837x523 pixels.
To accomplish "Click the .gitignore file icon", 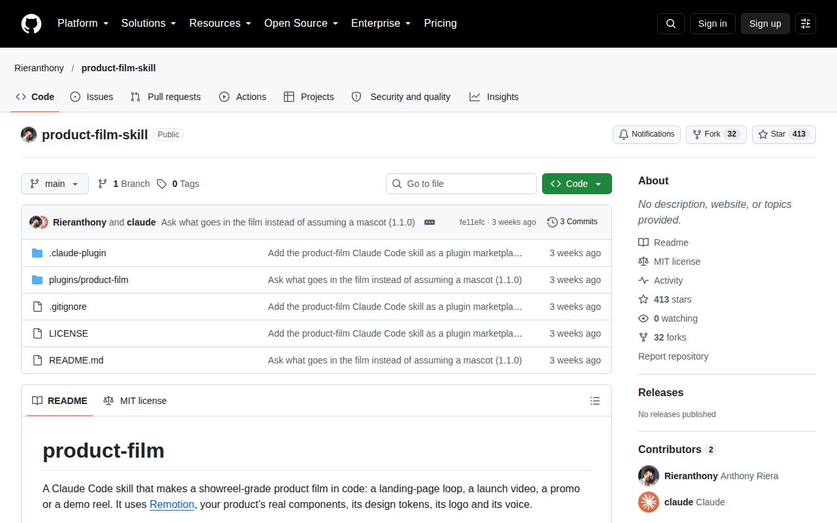I will (x=37, y=307).
